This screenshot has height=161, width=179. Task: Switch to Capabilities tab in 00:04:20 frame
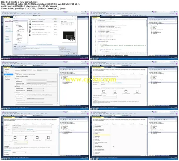click(x=114, y=124)
